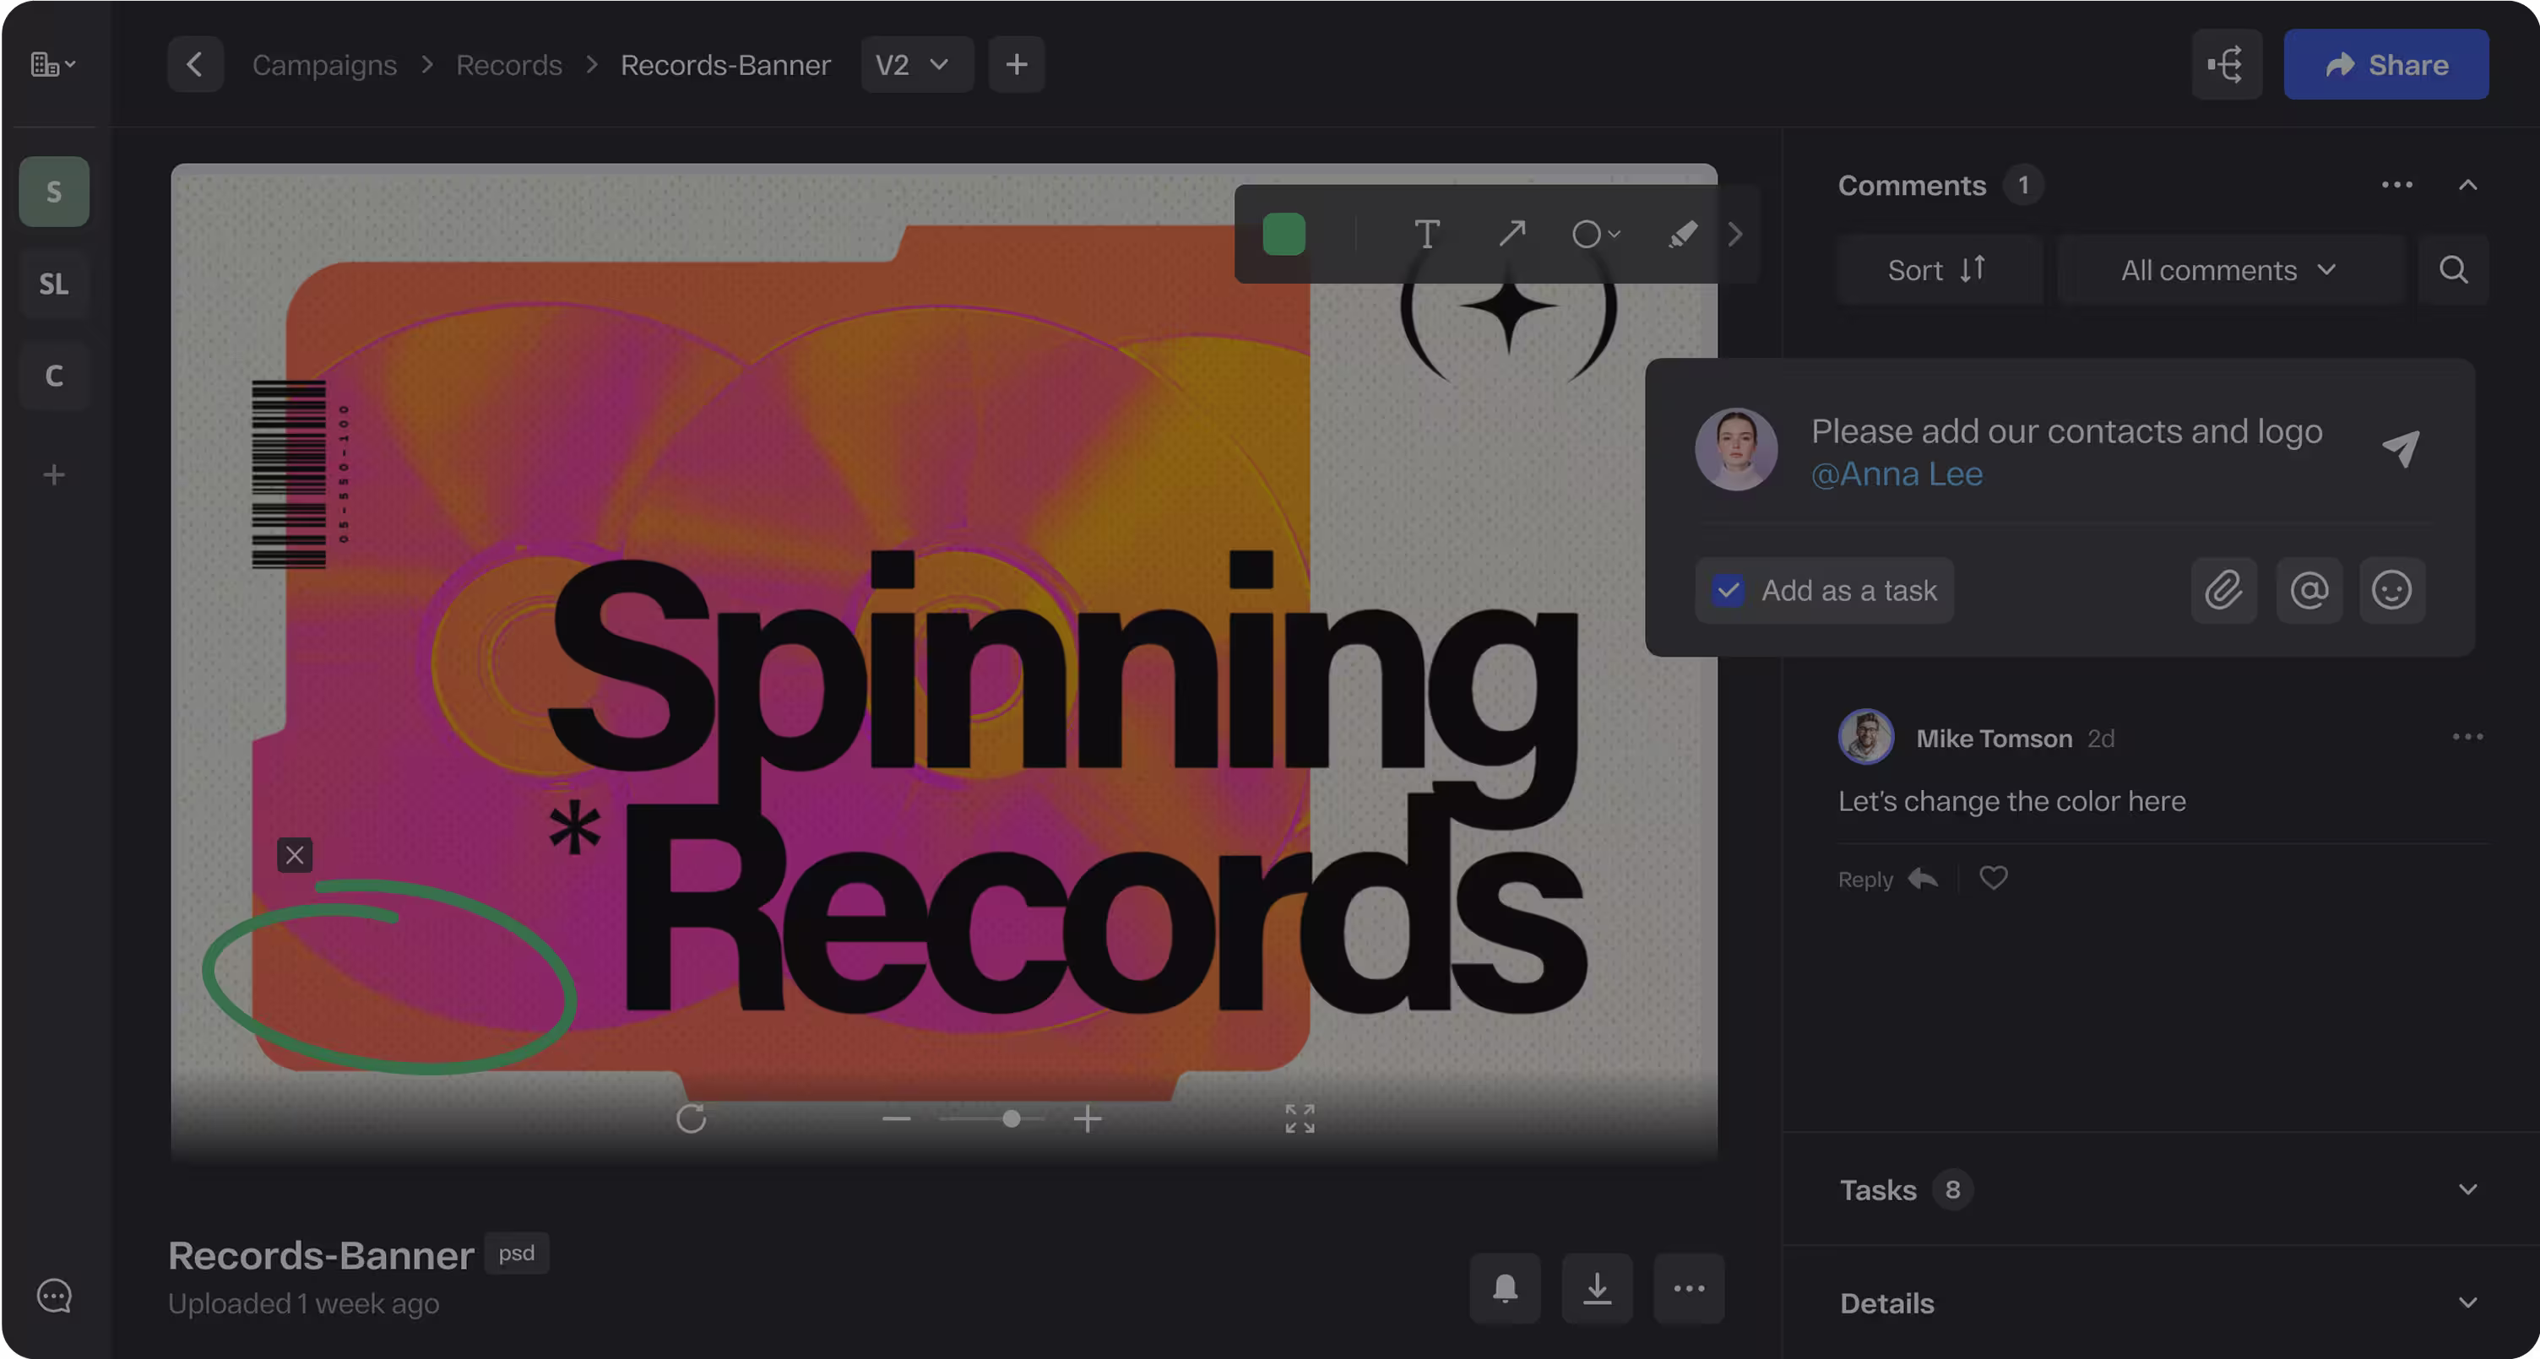
Task: Go to Records breadcrumb
Action: tap(509, 65)
